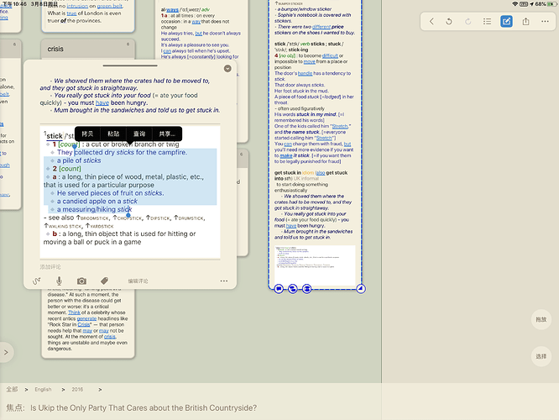Choose 拷贝 in the selection menu

pos(87,134)
